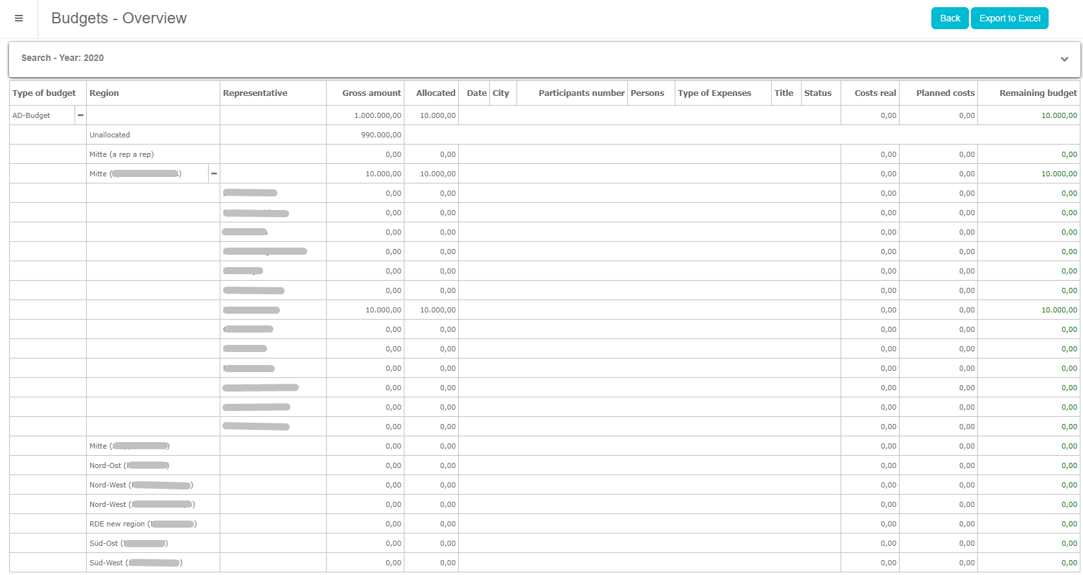Click the Representative column header
1083x575 pixels.
[255, 93]
